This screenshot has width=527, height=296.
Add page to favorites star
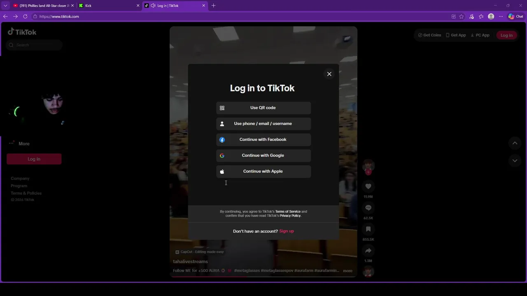(462, 16)
